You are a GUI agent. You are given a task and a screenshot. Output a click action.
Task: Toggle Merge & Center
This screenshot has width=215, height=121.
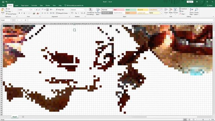tap(62, 13)
